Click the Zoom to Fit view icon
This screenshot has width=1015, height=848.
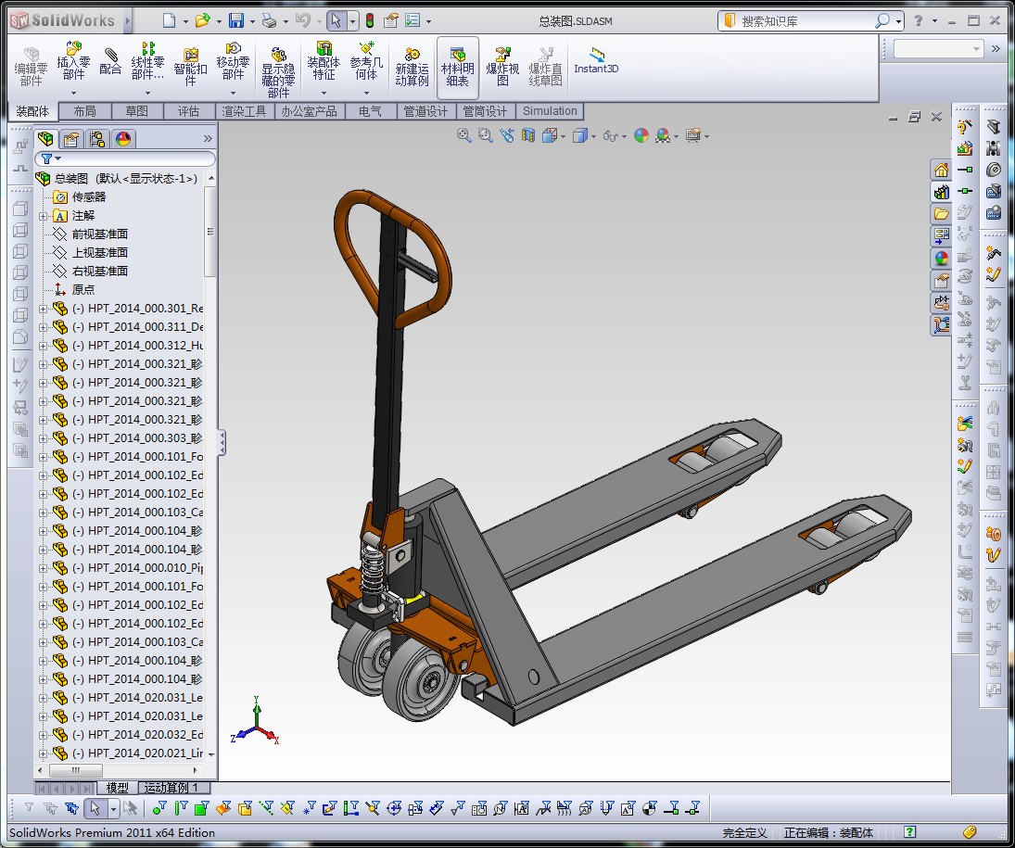pyautogui.click(x=463, y=135)
